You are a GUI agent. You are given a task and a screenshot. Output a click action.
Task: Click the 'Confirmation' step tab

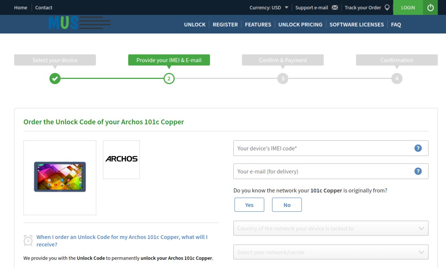(397, 60)
